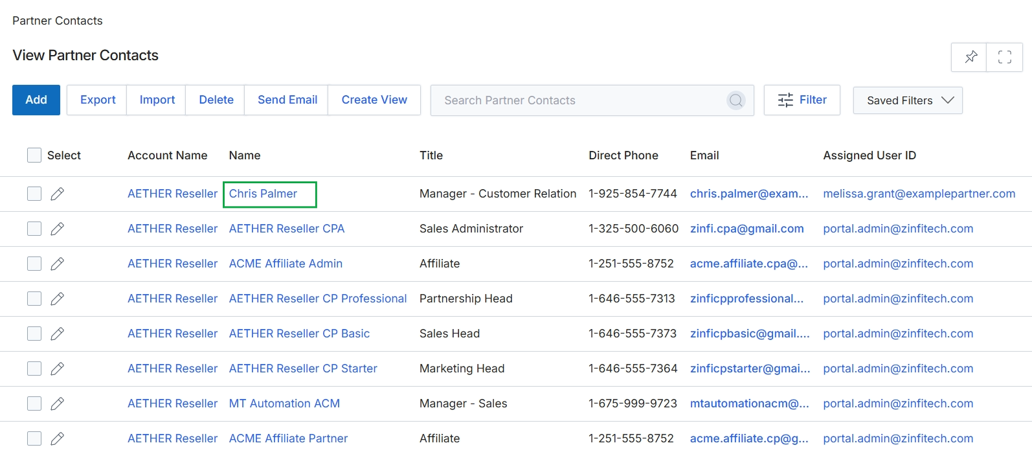This screenshot has width=1032, height=454.
Task: Toggle fullscreen view icon
Action: 1004,57
